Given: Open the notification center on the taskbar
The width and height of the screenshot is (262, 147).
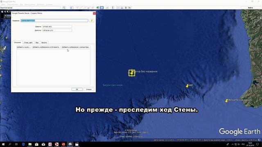Looking at the screenshot, I should tap(257, 144).
